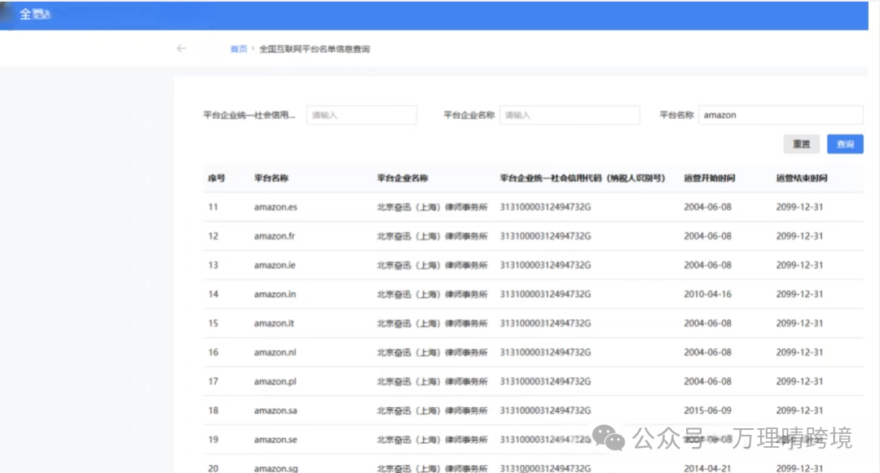Click the 2014-04-21 start date

tap(708, 468)
